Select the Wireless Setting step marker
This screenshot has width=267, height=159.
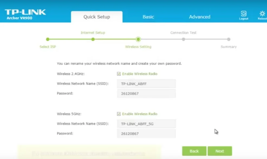click(x=138, y=39)
